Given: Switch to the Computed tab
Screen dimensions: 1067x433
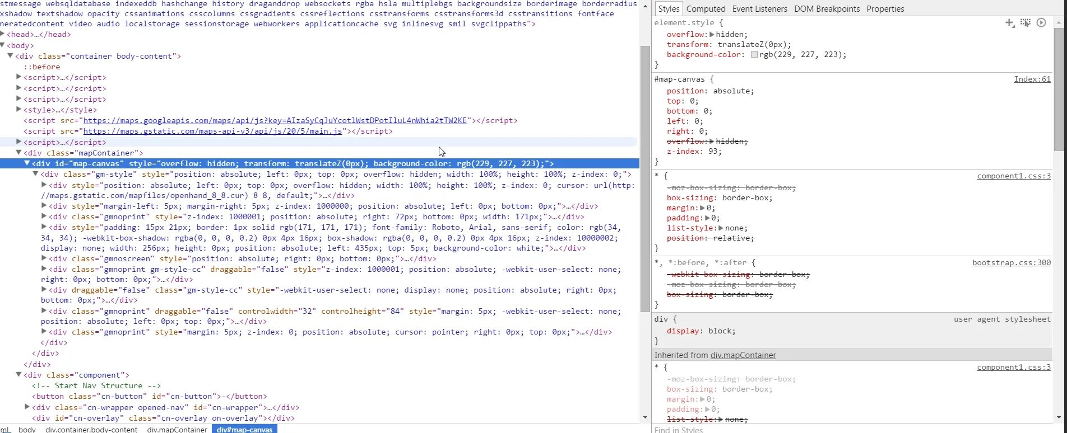Looking at the screenshot, I should click(x=706, y=9).
